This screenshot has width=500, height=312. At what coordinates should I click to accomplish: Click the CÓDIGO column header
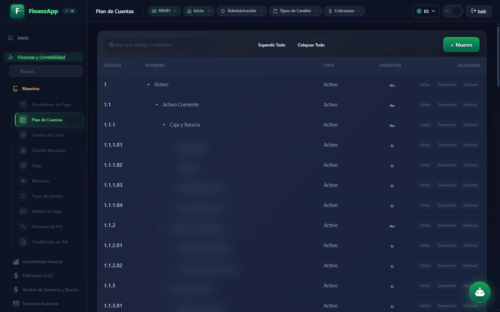click(112, 65)
